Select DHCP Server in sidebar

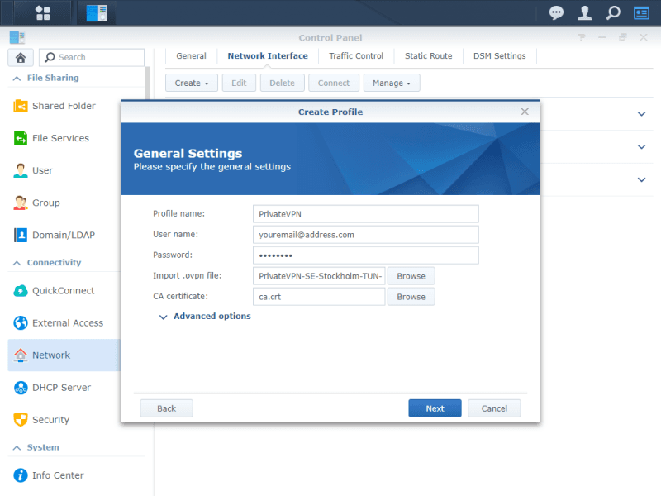click(61, 388)
